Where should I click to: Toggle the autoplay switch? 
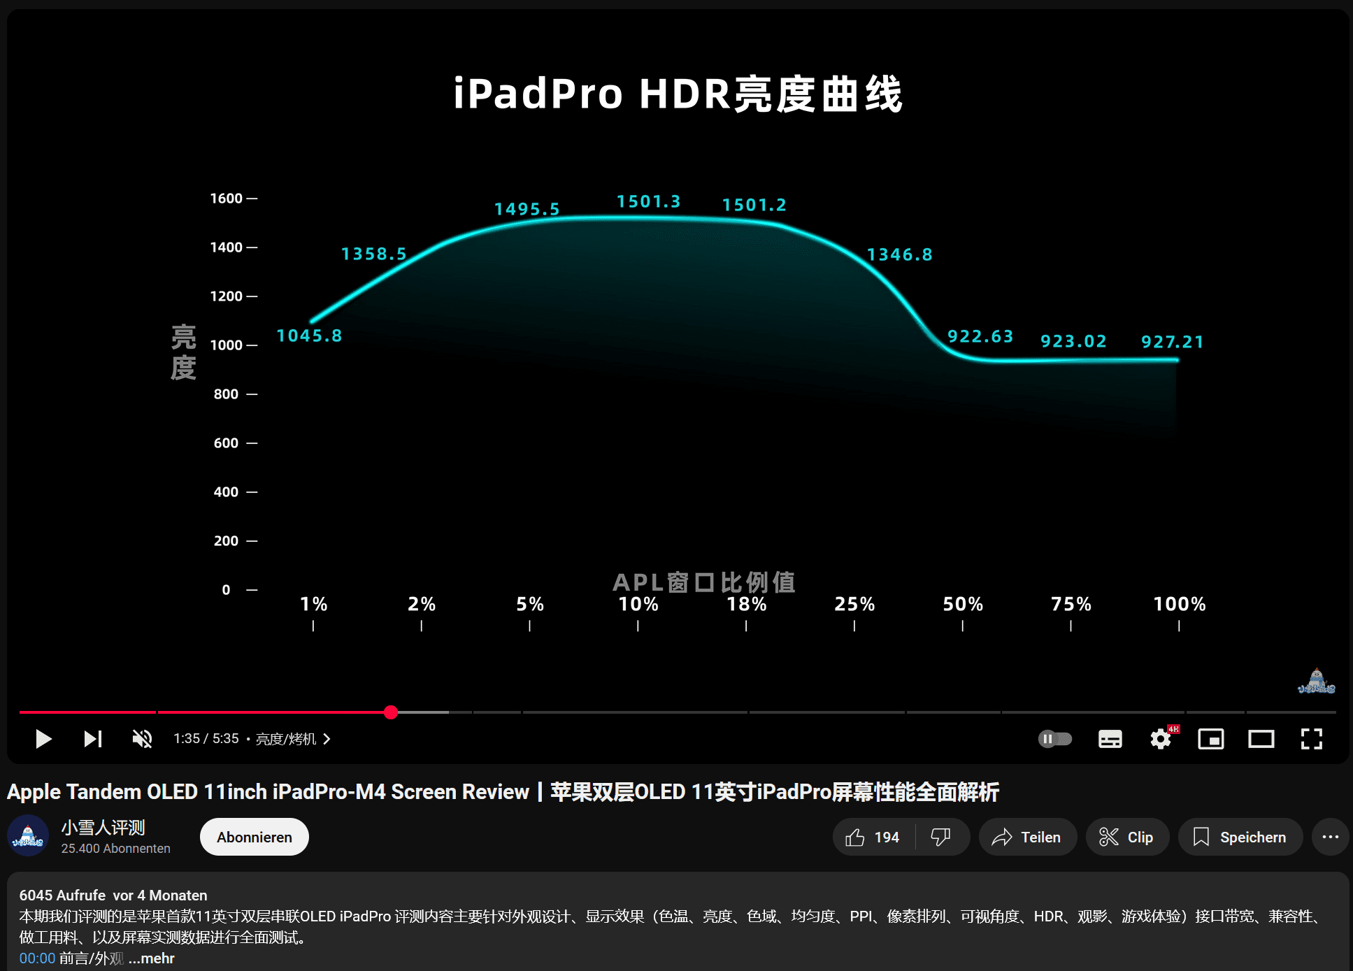1055,739
